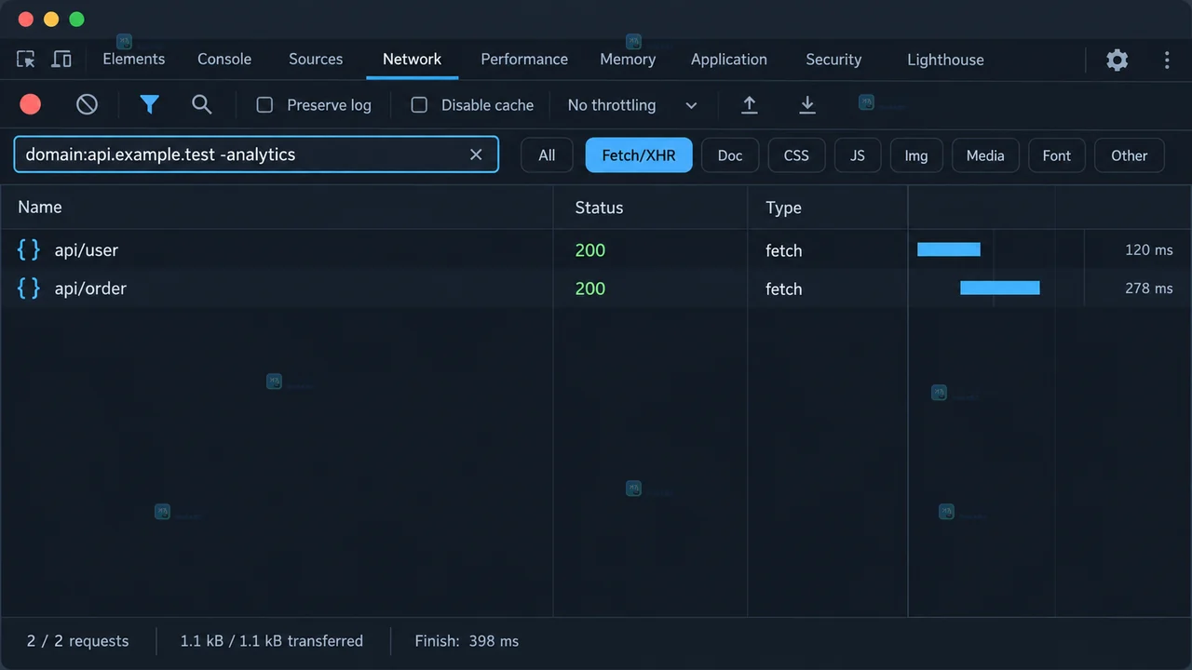Clear the filter text with X
The image size is (1192, 670).
(476, 154)
